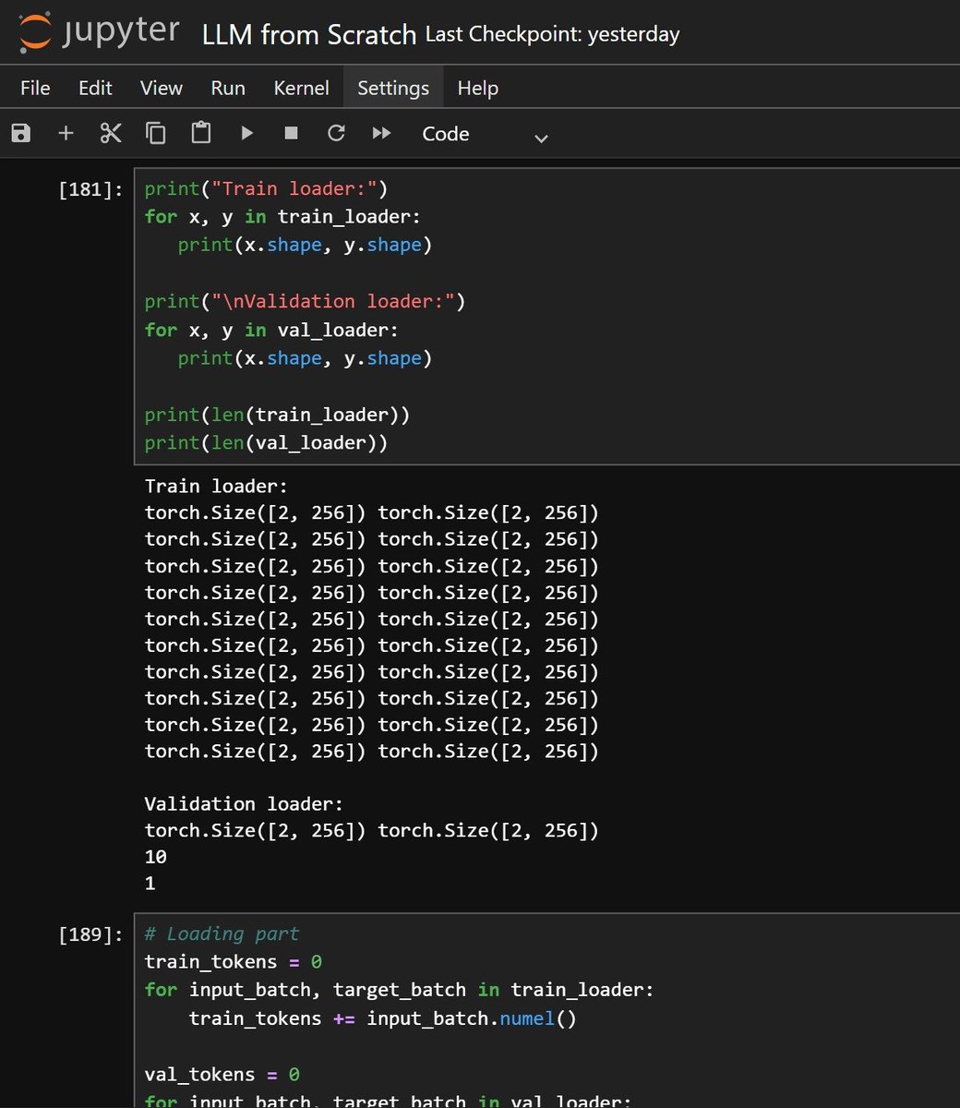Click the print(len(val_loader)) line
The height and width of the screenshot is (1108, 960).
[x=267, y=443]
